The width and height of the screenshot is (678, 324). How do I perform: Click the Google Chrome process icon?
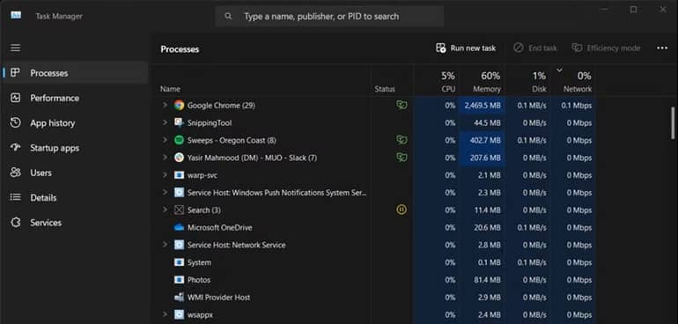click(x=179, y=106)
